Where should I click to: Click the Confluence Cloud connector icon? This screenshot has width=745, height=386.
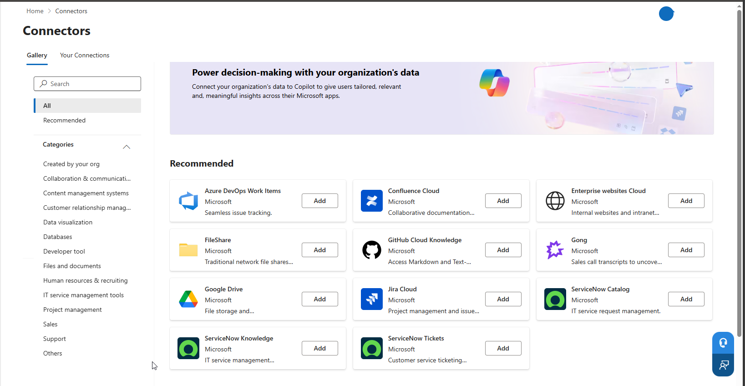tap(372, 201)
